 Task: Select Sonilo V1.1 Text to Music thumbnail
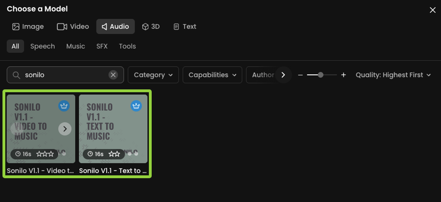[x=113, y=129]
